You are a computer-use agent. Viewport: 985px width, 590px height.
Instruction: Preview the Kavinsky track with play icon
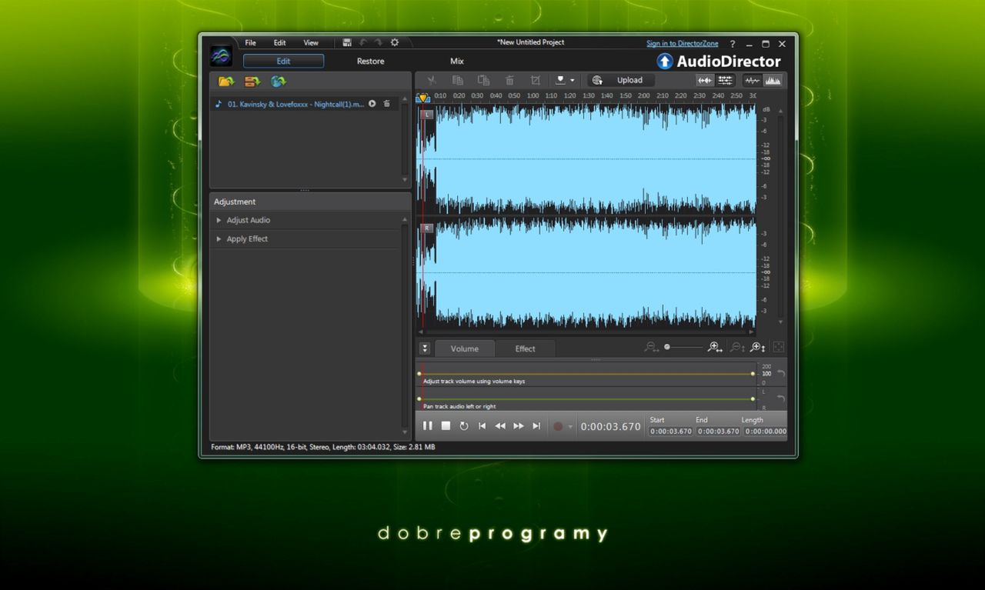(372, 104)
